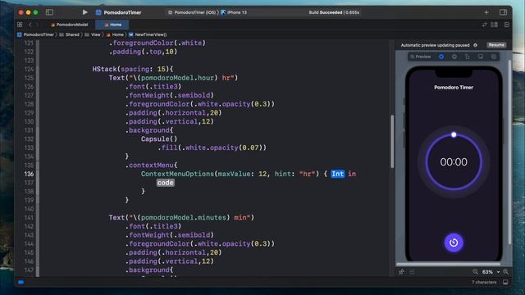Select the highlighted Int placeholder token
525x295 pixels.
click(x=337, y=174)
